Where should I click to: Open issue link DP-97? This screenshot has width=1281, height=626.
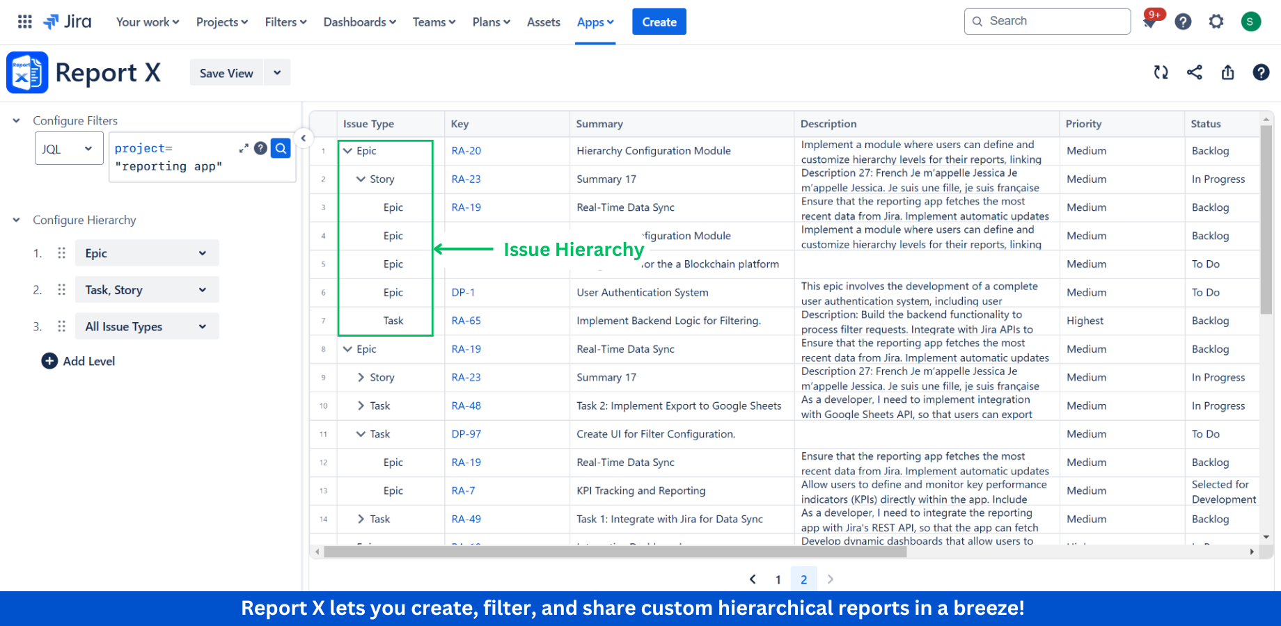click(x=466, y=434)
